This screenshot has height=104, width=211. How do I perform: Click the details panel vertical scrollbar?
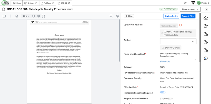[x=200, y=37]
